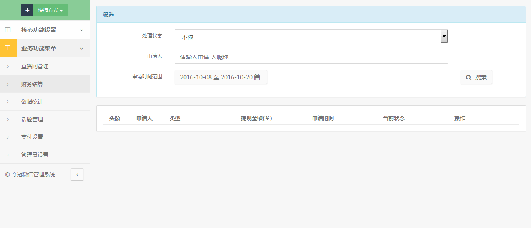Toggle the chevron beside 核心功能设置
531x228 pixels.
[81, 30]
